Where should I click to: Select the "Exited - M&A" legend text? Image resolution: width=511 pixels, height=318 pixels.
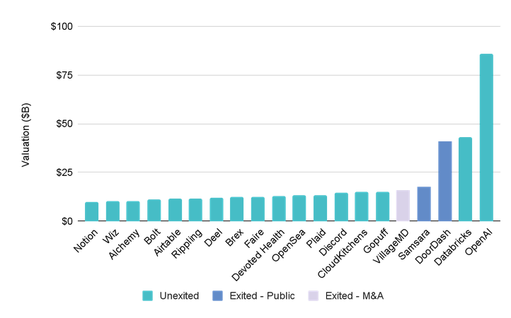click(349, 297)
